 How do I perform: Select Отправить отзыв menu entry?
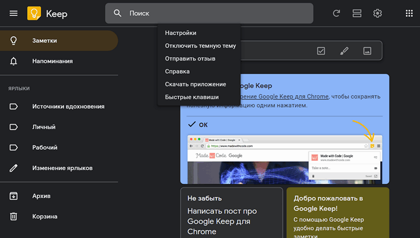tap(199, 59)
